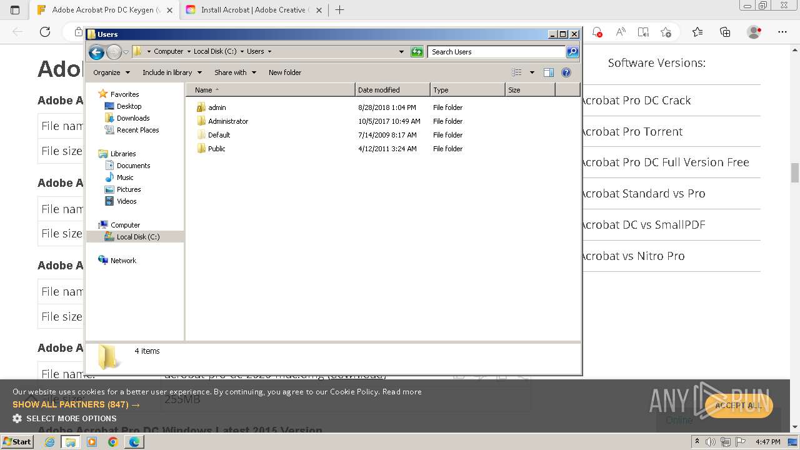
Task: Click the Edge Read aloud icon
Action: [x=621, y=32]
